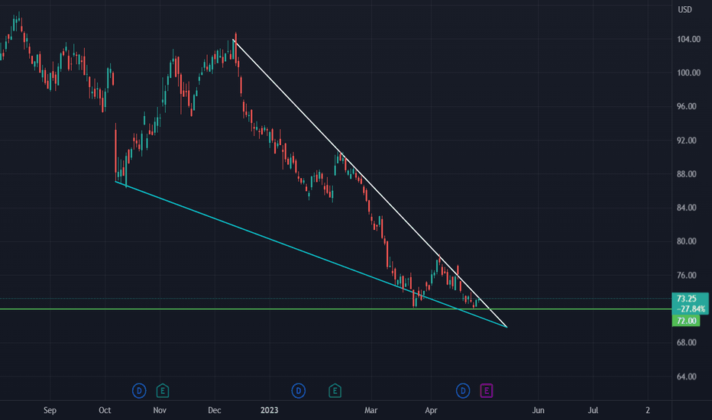Image resolution: width=712 pixels, height=420 pixels.
Task: Click the Jul label on time axis
Action: tap(593, 411)
